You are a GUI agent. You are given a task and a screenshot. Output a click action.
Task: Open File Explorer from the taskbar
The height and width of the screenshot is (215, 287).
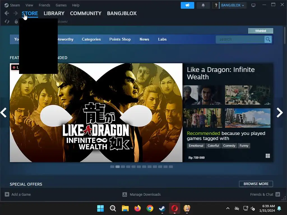[125, 208]
